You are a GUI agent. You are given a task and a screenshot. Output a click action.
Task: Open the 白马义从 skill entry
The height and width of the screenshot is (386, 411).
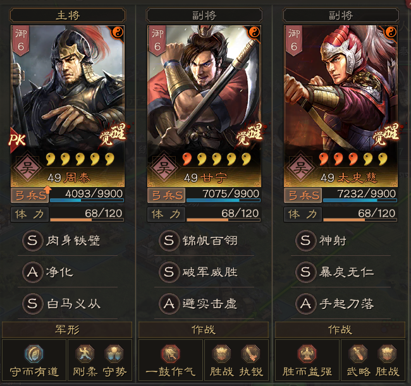tap(61, 304)
